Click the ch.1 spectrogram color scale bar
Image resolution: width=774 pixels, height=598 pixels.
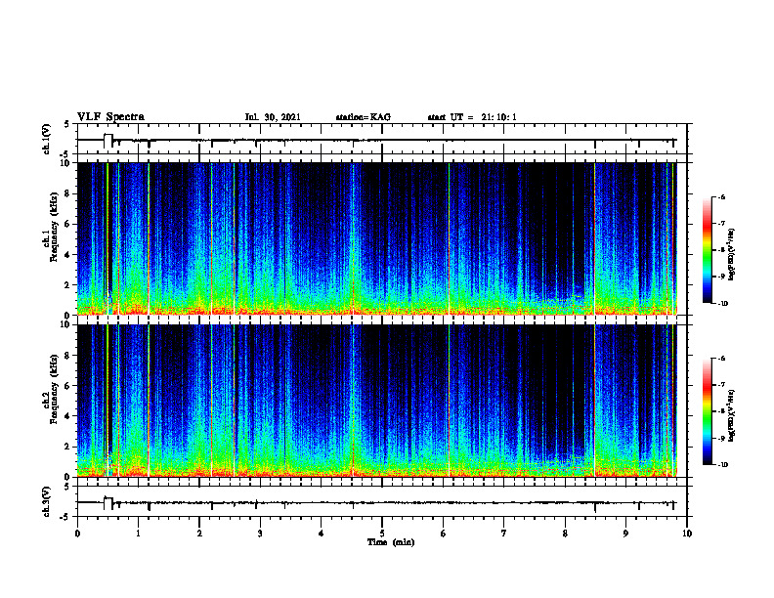point(707,250)
